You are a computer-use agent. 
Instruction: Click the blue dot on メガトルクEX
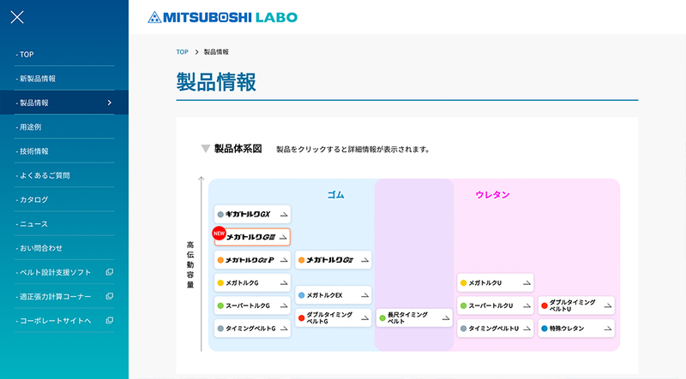(302, 295)
